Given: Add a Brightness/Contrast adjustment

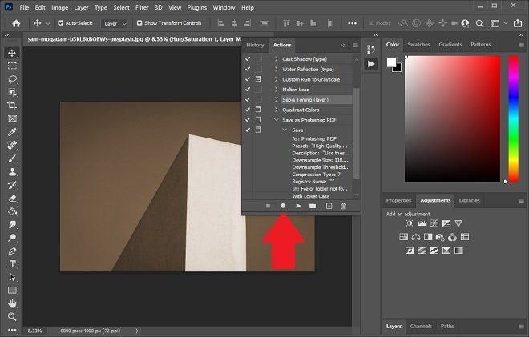Looking at the screenshot, I should click(x=410, y=223).
